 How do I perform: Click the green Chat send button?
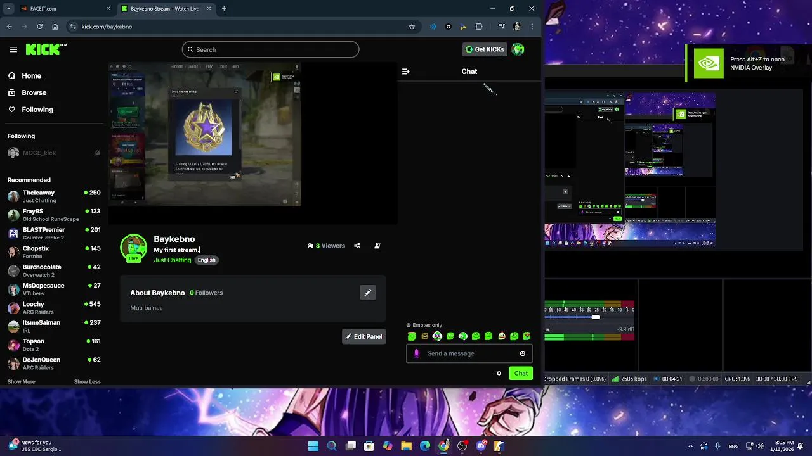[x=521, y=373]
